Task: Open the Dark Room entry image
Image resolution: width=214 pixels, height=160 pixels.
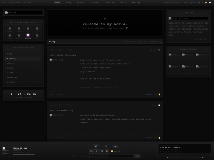Action: click(x=56, y=115)
